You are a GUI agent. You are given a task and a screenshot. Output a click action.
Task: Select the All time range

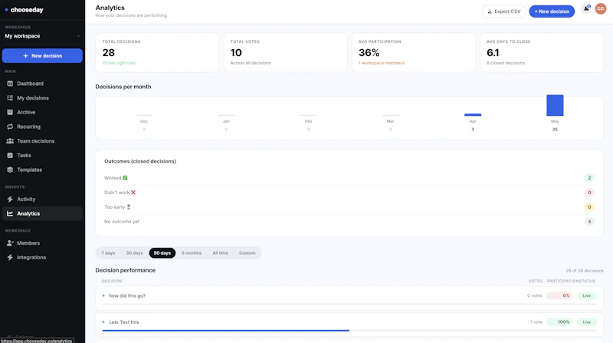tap(220, 253)
